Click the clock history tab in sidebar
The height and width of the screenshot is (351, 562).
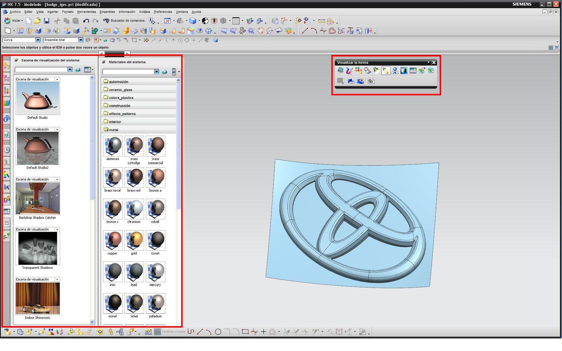[6, 150]
